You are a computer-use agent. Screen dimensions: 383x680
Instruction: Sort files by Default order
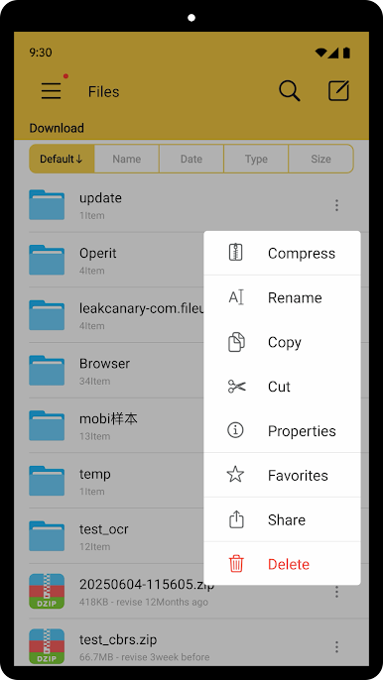[62, 159]
